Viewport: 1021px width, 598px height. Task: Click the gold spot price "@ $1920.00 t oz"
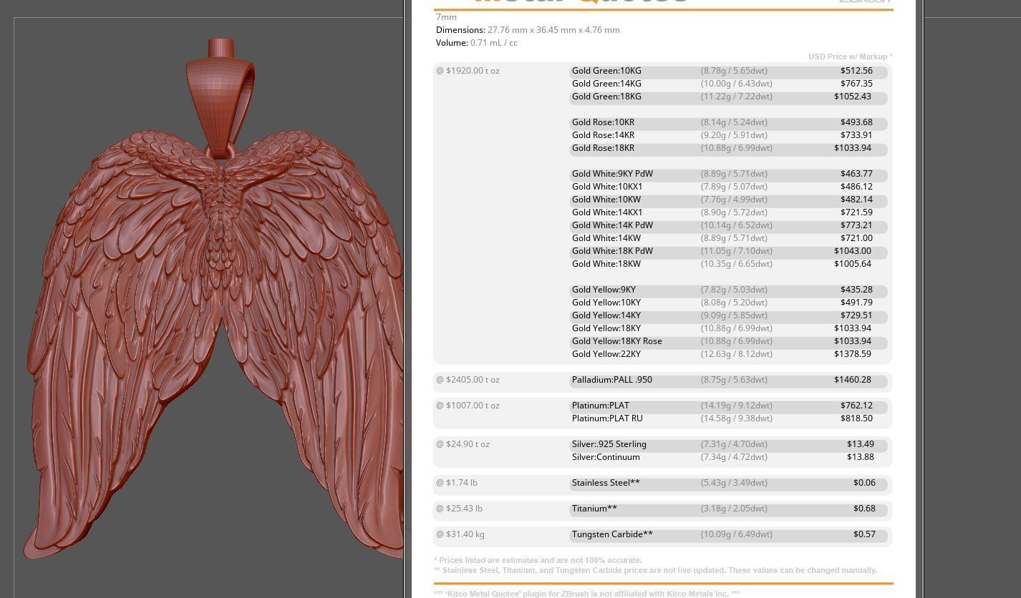tap(468, 71)
